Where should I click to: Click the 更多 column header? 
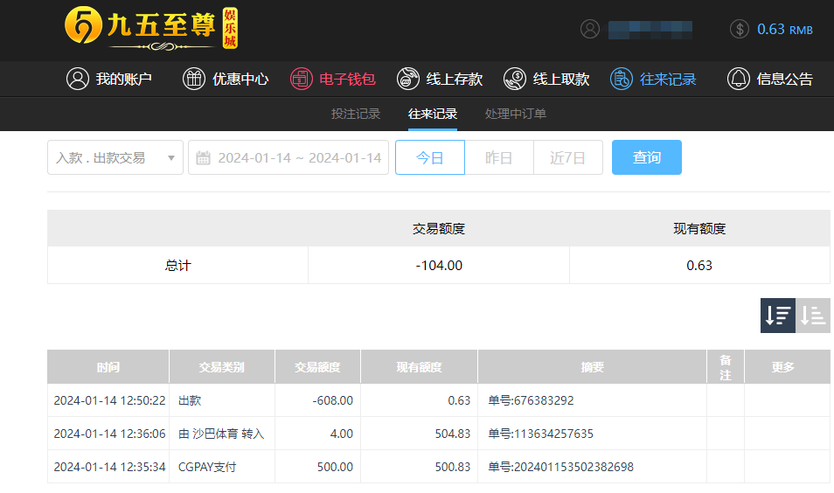coord(787,366)
